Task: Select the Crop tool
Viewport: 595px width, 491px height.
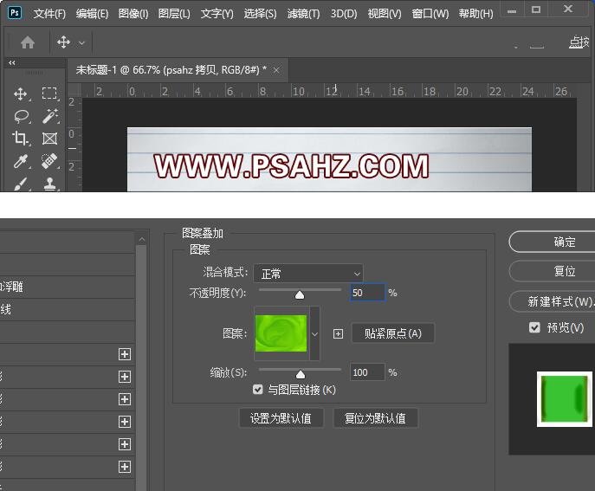Action: coord(21,139)
